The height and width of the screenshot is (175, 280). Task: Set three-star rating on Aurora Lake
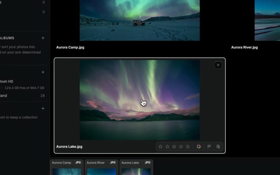[x=174, y=147]
